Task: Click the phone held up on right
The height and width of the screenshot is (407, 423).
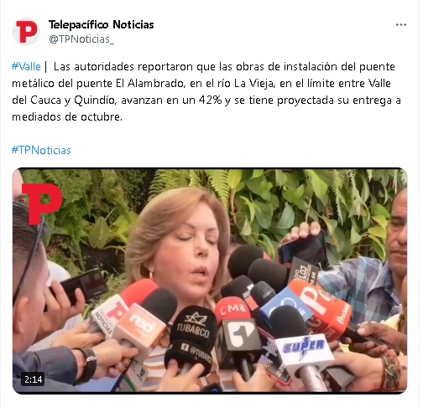Action: click(x=304, y=247)
